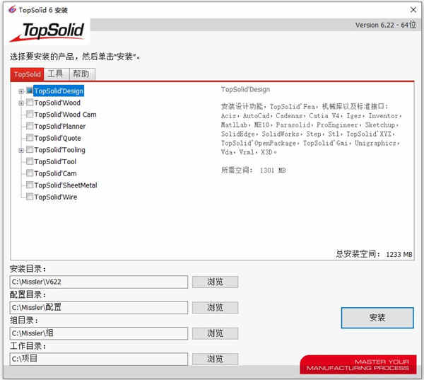Select the TopSolid'Tool tree label
The height and width of the screenshot is (380, 424).
(55, 162)
